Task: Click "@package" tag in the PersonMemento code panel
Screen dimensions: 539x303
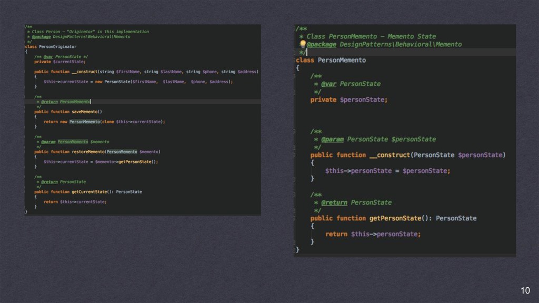Action: pyautogui.click(x=322, y=44)
